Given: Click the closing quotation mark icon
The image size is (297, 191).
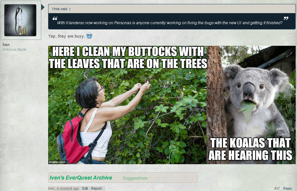Looking at the screenshot, I should click(286, 18).
